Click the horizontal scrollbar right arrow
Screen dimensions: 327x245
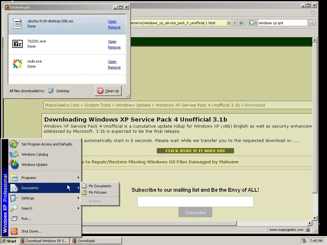pos(310,223)
